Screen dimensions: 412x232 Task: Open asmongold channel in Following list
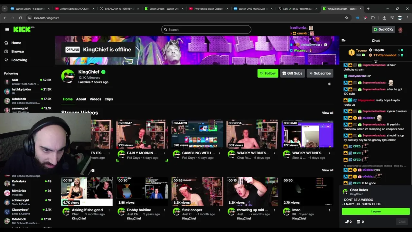pyautogui.click(x=28, y=110)
